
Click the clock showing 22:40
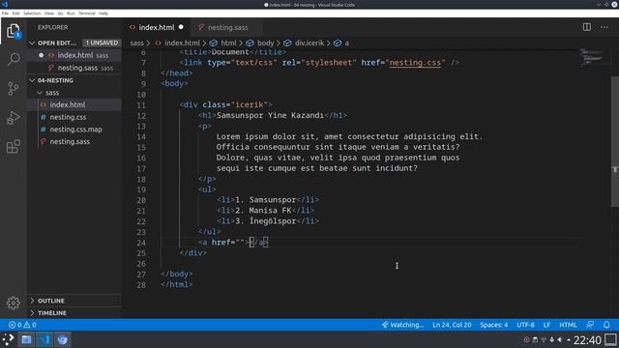pos(587,339)
